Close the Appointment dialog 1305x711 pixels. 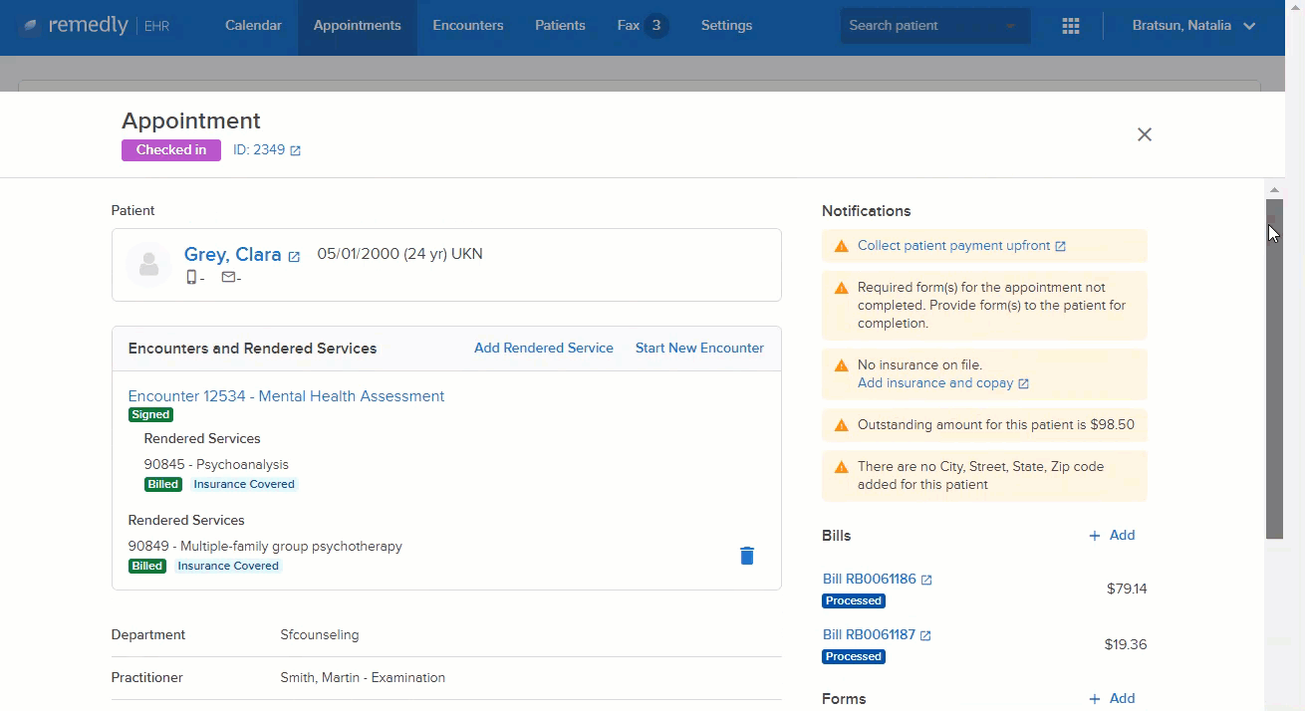tap(1145, 134)
